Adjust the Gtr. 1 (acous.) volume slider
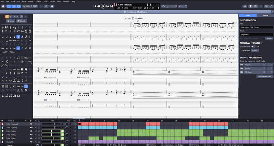 [x=55, y=124]
